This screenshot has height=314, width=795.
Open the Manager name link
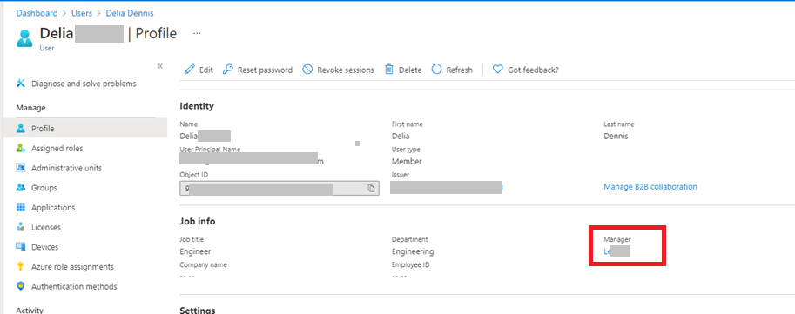coord(616,251)
